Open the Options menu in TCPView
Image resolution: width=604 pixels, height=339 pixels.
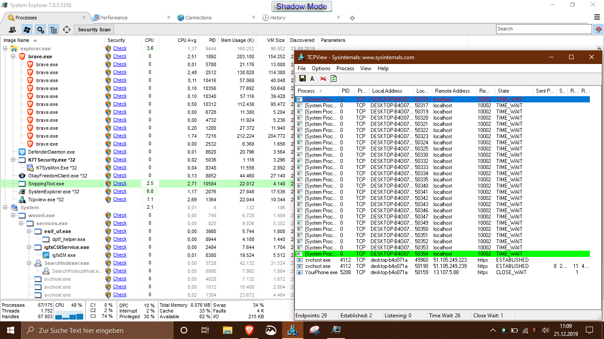tap(321, 68)
